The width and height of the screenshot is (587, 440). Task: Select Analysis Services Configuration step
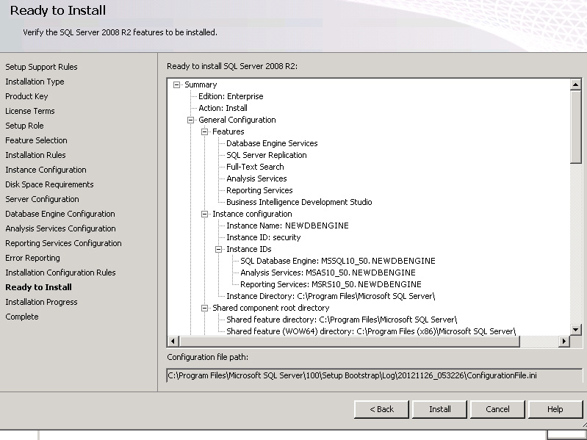60,228
